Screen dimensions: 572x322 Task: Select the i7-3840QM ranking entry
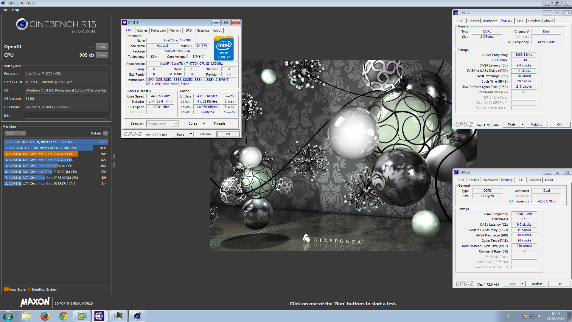coord(56,178)
